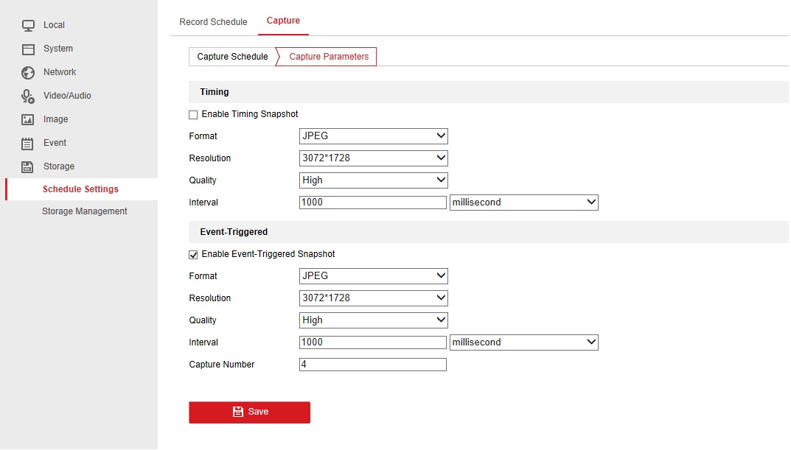The width and height of the screenshot is (791, 450).
Task: Disable Event-Triggered Snapshot checkbox
Action: 193,255
